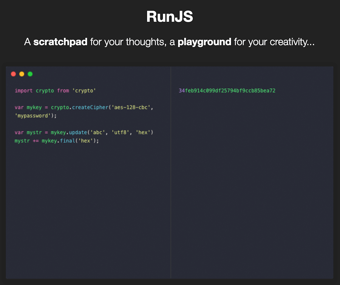This screenshot has width=340, height=285.
Task: Click the bold 'scratchpad' word in tagline
Action: click(x=60, y=42)
